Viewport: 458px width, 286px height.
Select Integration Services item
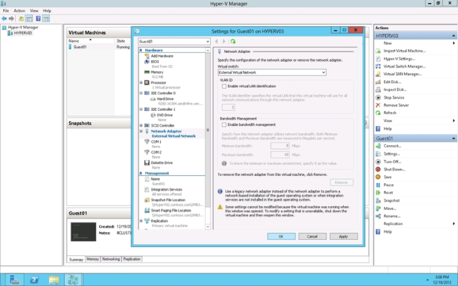(167, 189)
